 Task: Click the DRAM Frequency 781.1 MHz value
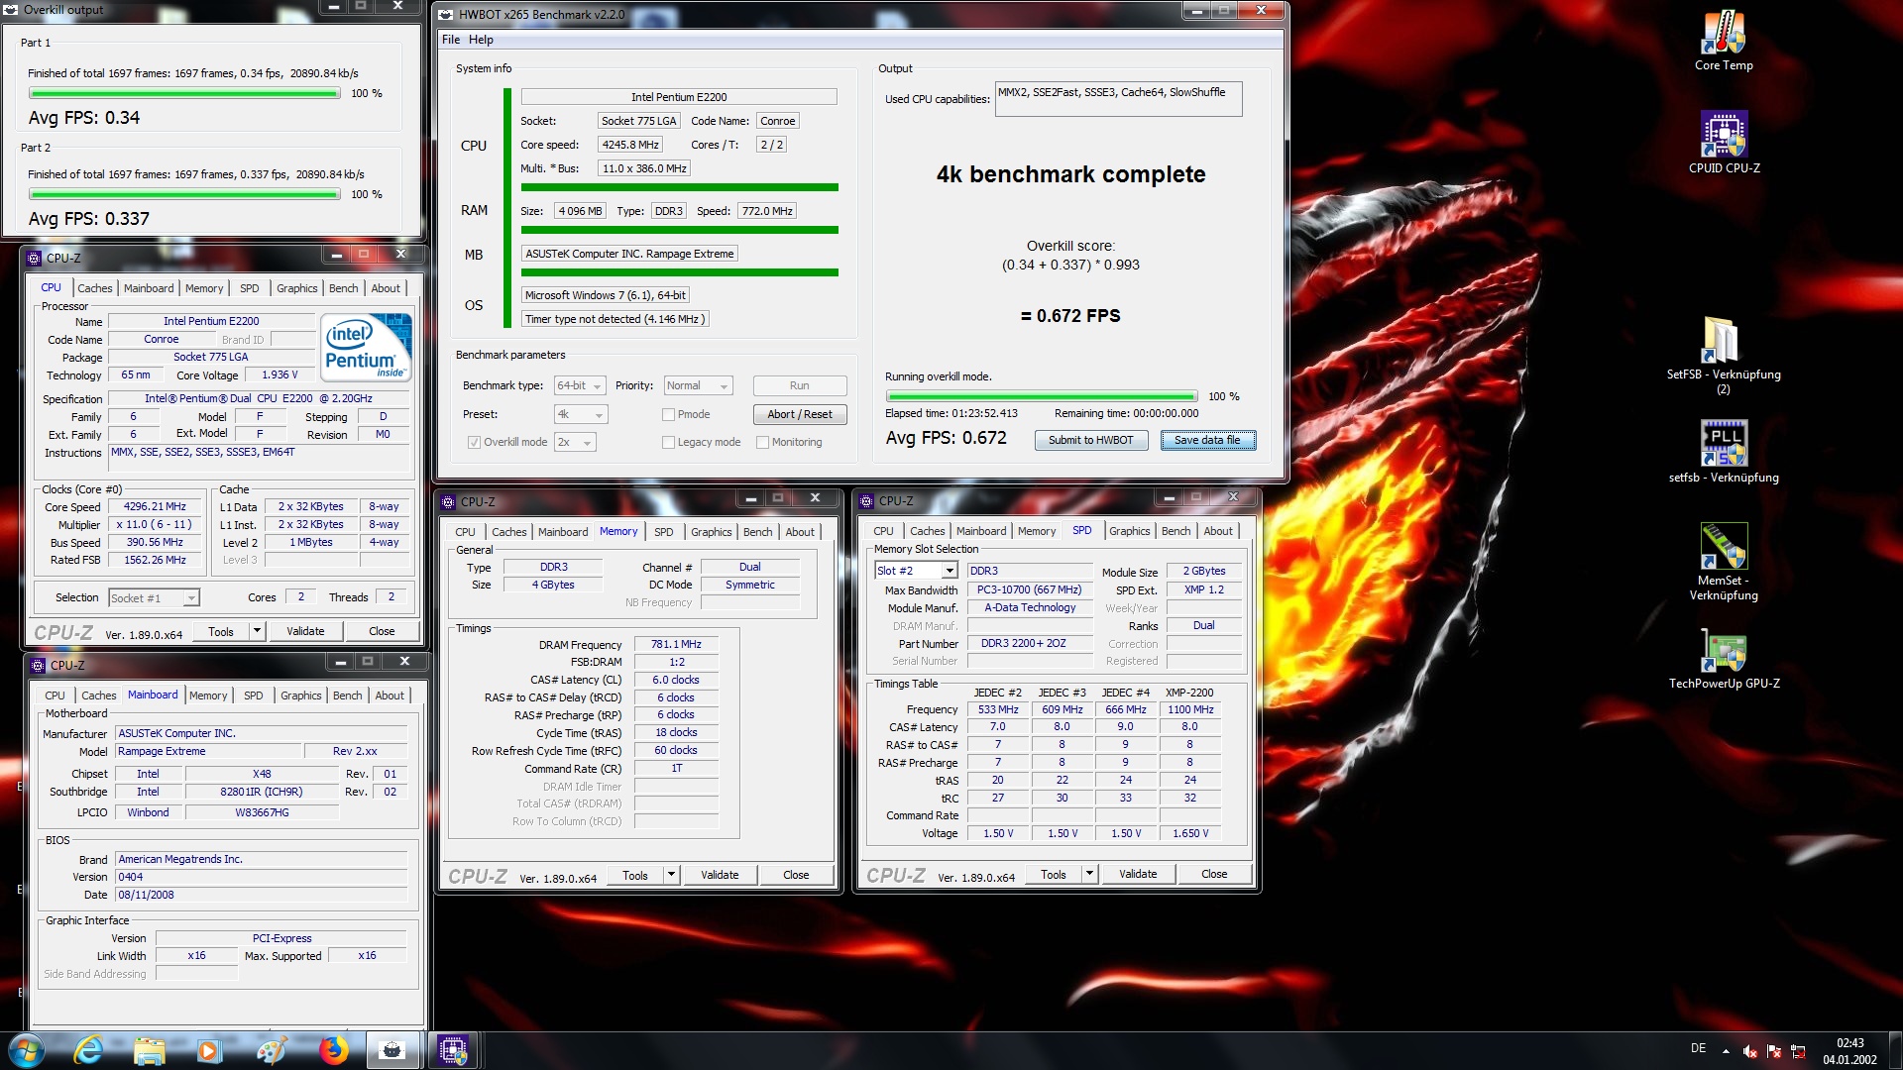pyautogui.click(x=676, y=644)
